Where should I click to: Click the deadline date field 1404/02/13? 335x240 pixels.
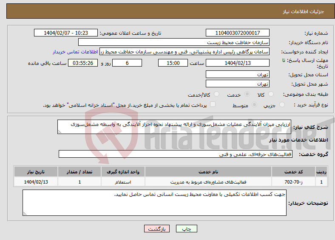(x=238, y=63)
